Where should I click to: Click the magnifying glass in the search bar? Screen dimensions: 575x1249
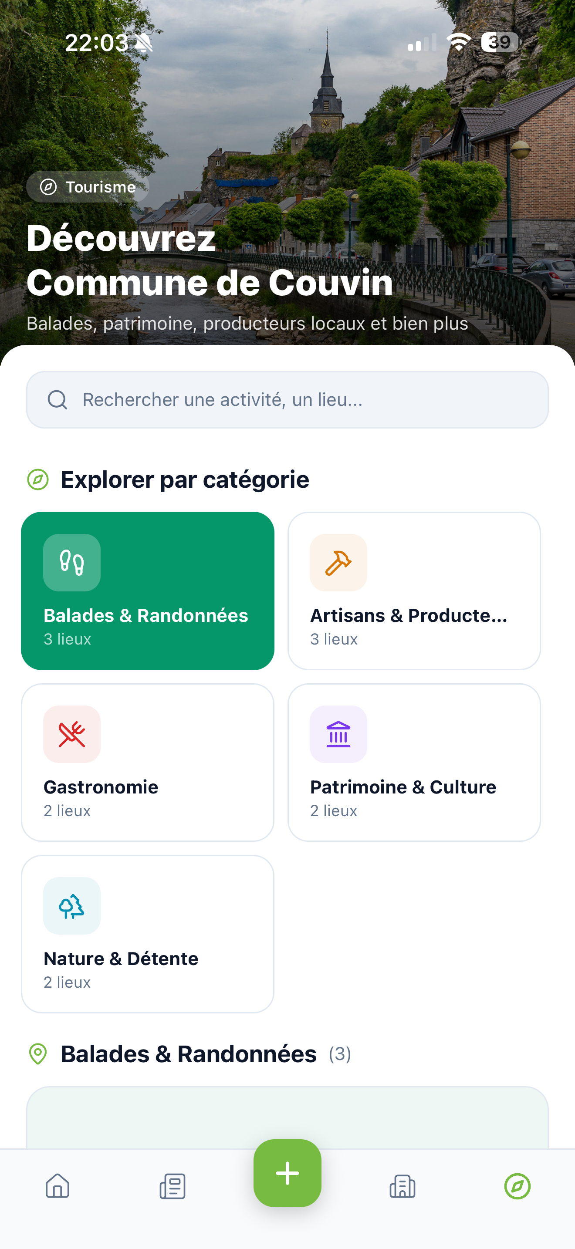click(x=57, y=399)
